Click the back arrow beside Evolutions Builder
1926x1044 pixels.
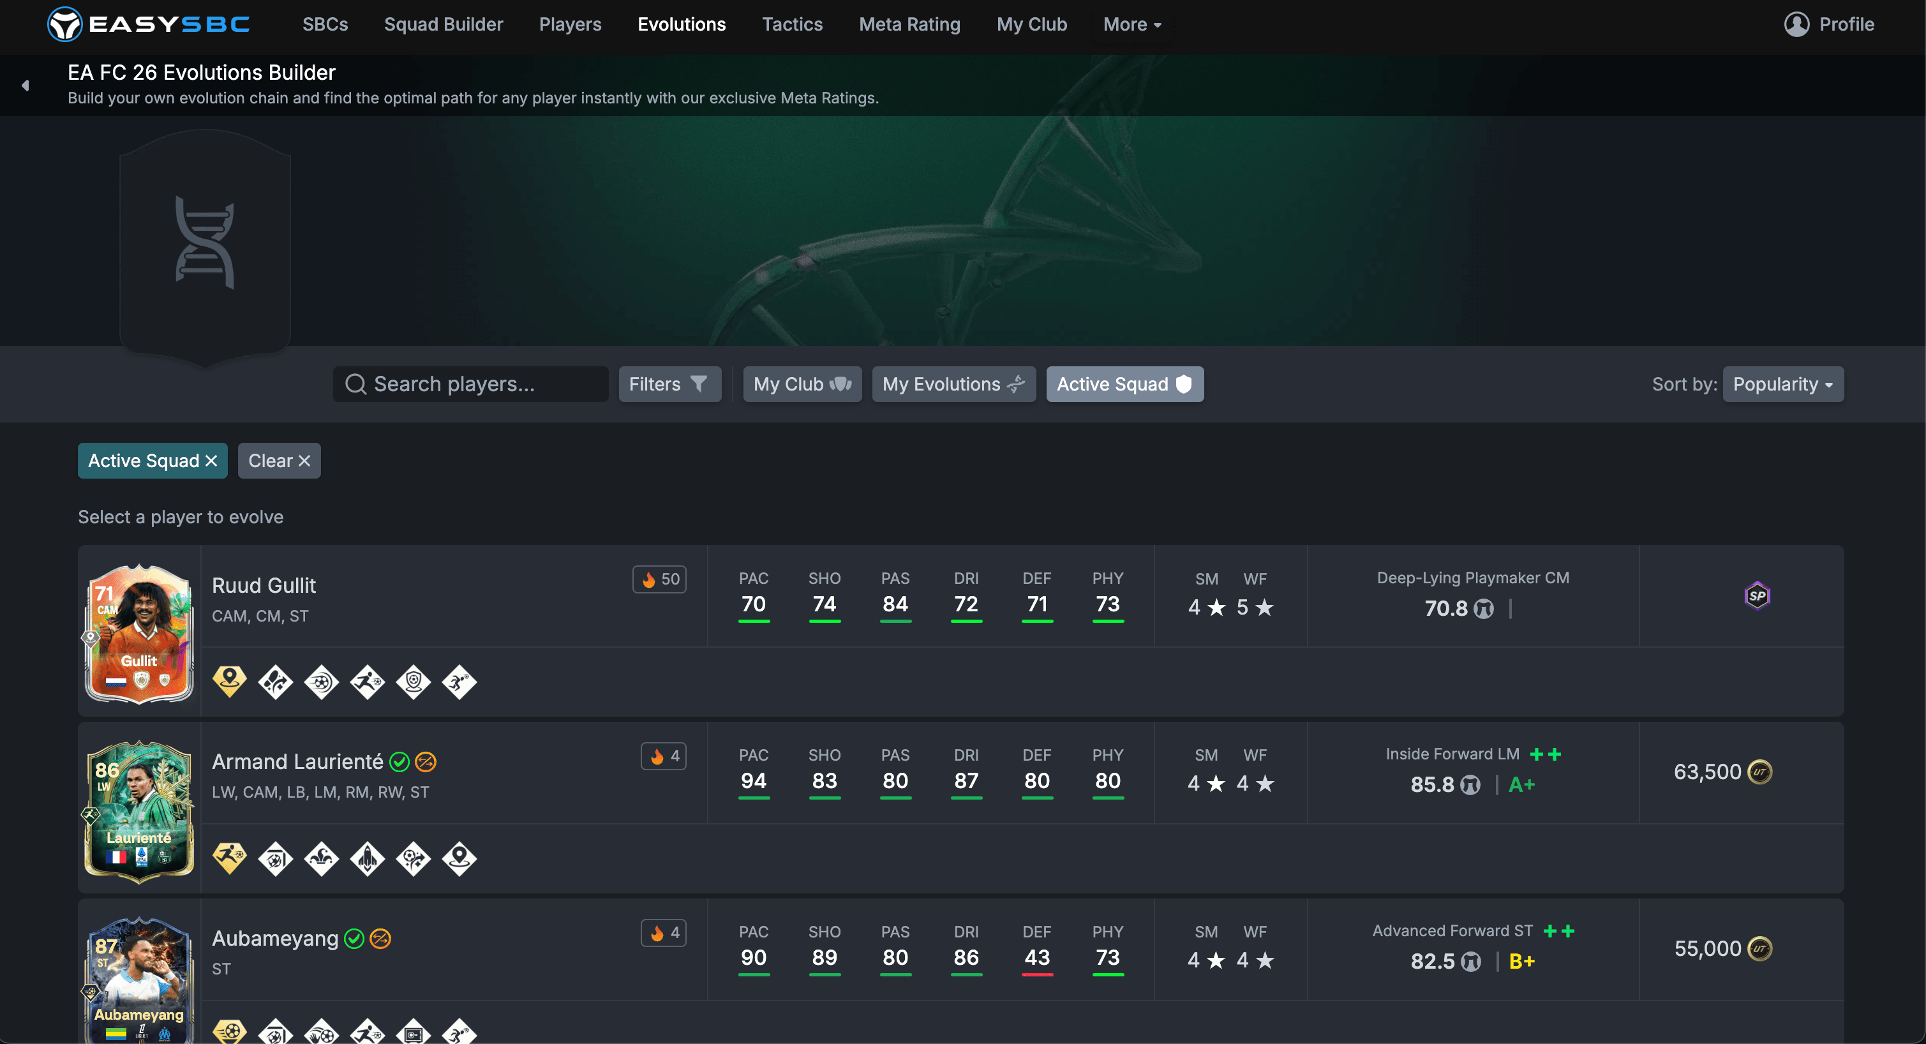[26, 86]
